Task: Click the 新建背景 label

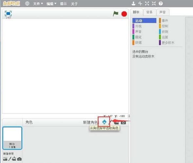Action: [x=9, y=154]
